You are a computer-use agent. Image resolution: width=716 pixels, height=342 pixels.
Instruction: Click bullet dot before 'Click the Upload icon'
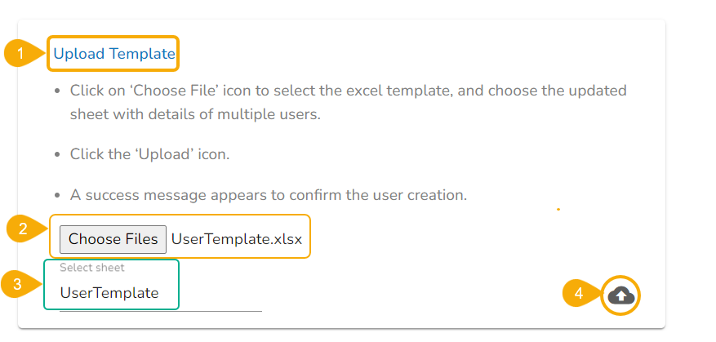pyautogui.click(x=56, y=154)
